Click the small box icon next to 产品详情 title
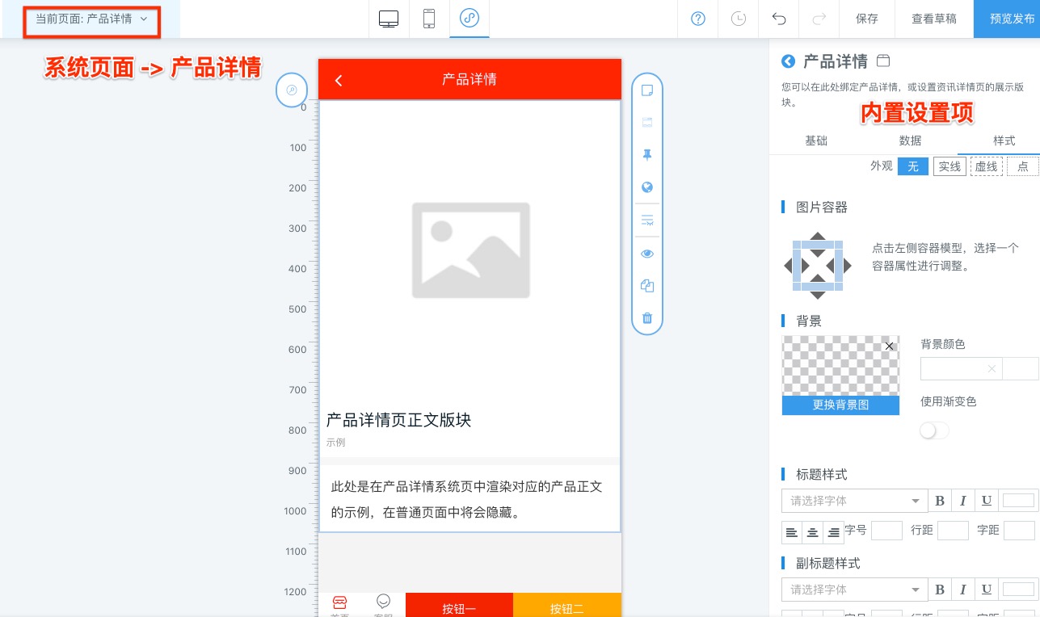 [883, 61]
